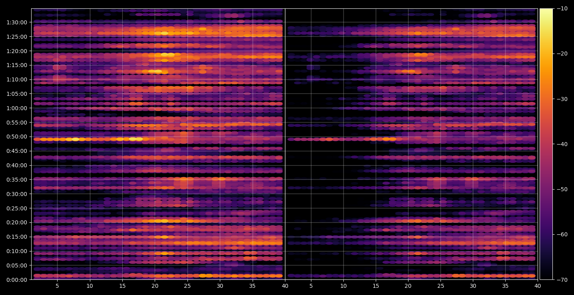Click the 0:00:00 time label on the vertical axis
The image size is (574, 295).
point(16,280)
